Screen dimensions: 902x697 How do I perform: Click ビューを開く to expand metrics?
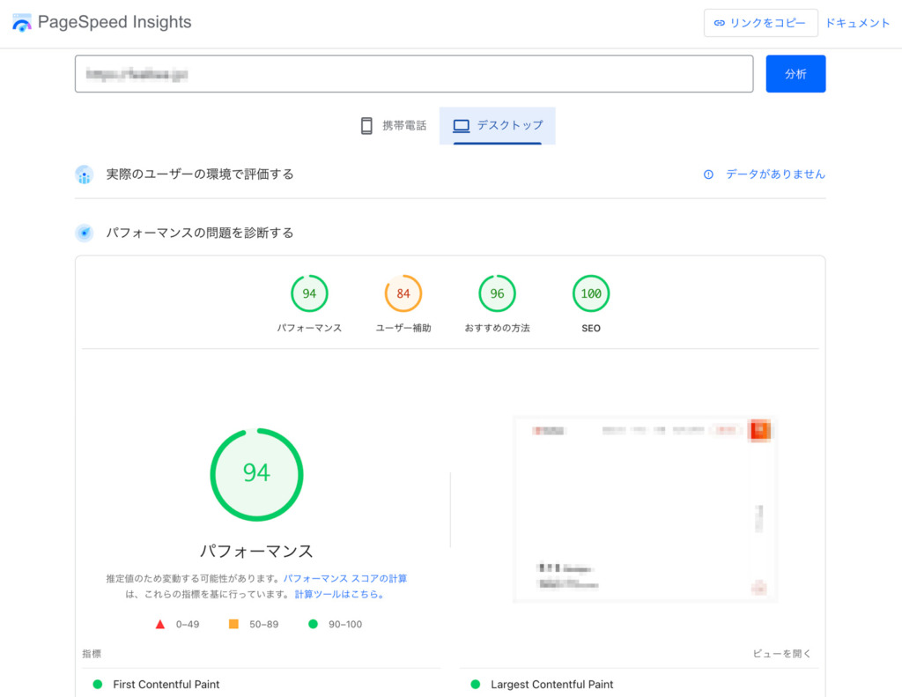click(x=782, y=653)
